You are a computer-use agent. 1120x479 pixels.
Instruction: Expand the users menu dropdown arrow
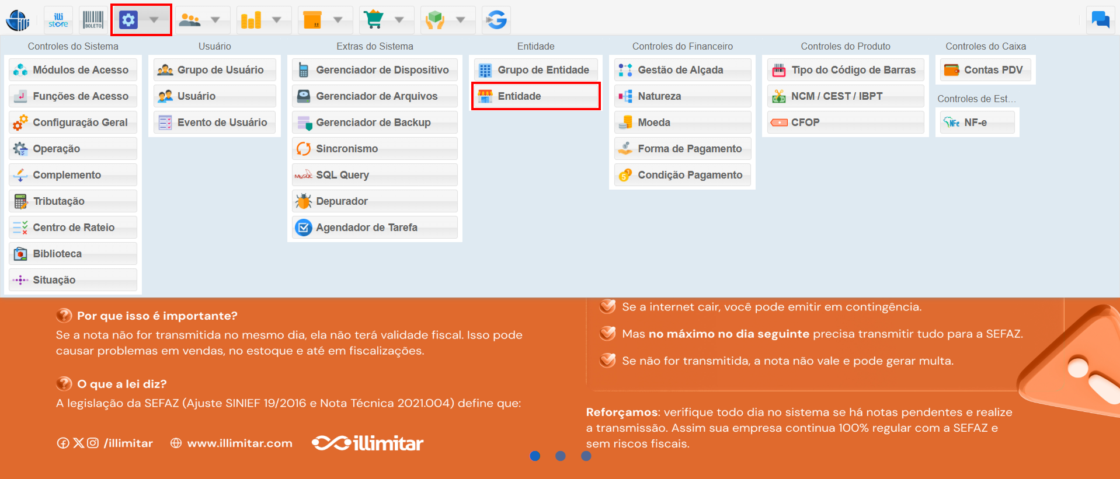click(x=215, y=20)
